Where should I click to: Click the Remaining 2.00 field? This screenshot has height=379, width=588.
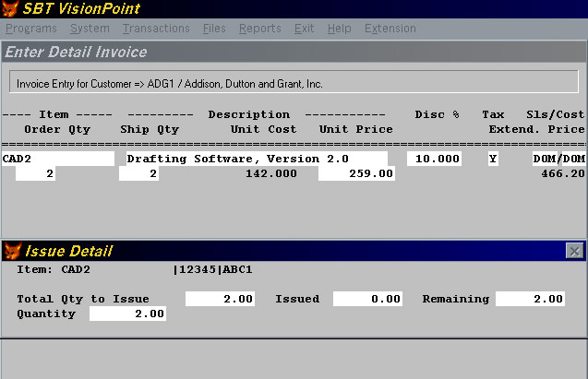[530, 299]
